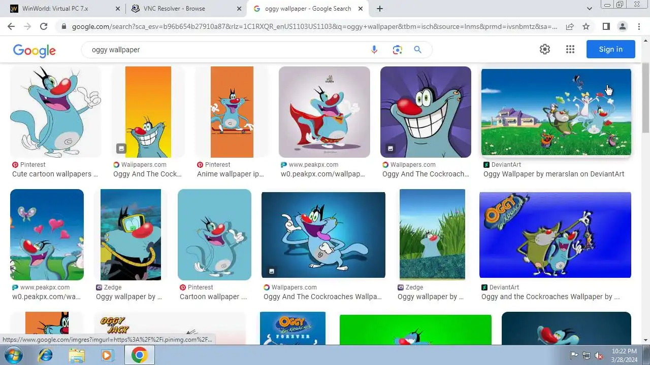The width and height of the screenshot is (650, 365).
Task: Expand the tab search dropdown arrow
Action: (x=590, y=9)
